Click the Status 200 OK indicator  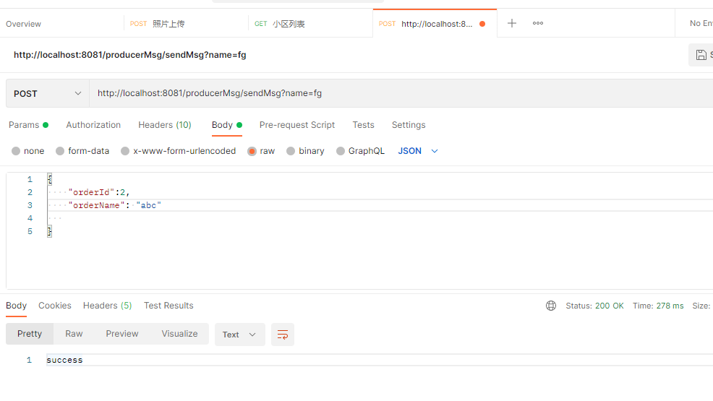(x=595, y=306)
